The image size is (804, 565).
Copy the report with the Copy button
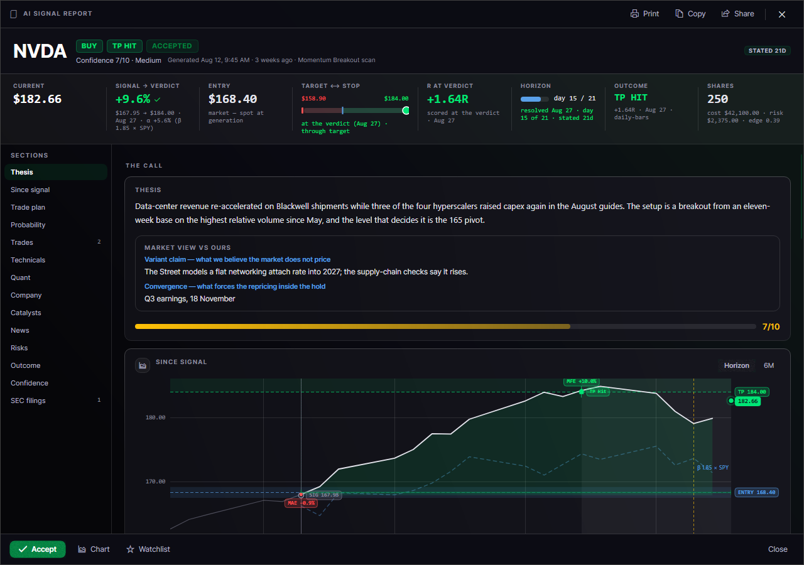[x=690, y=14]
